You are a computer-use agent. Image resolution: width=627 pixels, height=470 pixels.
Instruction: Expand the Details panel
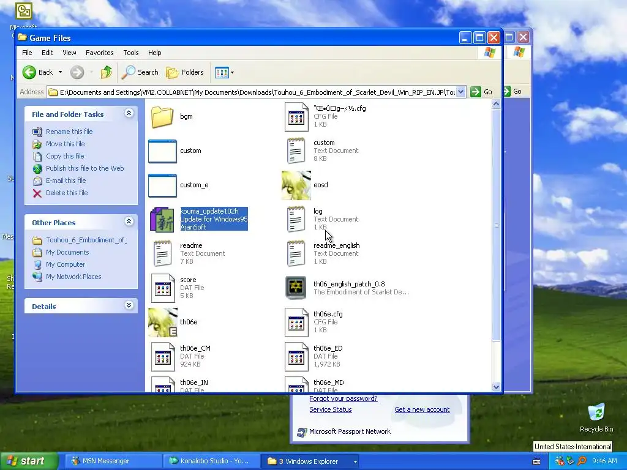tap(129, 306)
